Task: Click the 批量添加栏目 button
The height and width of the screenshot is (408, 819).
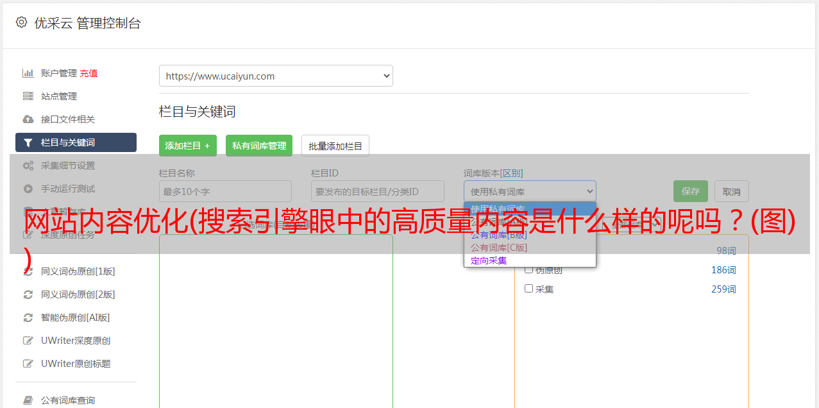Action: [x=335, y=146]
